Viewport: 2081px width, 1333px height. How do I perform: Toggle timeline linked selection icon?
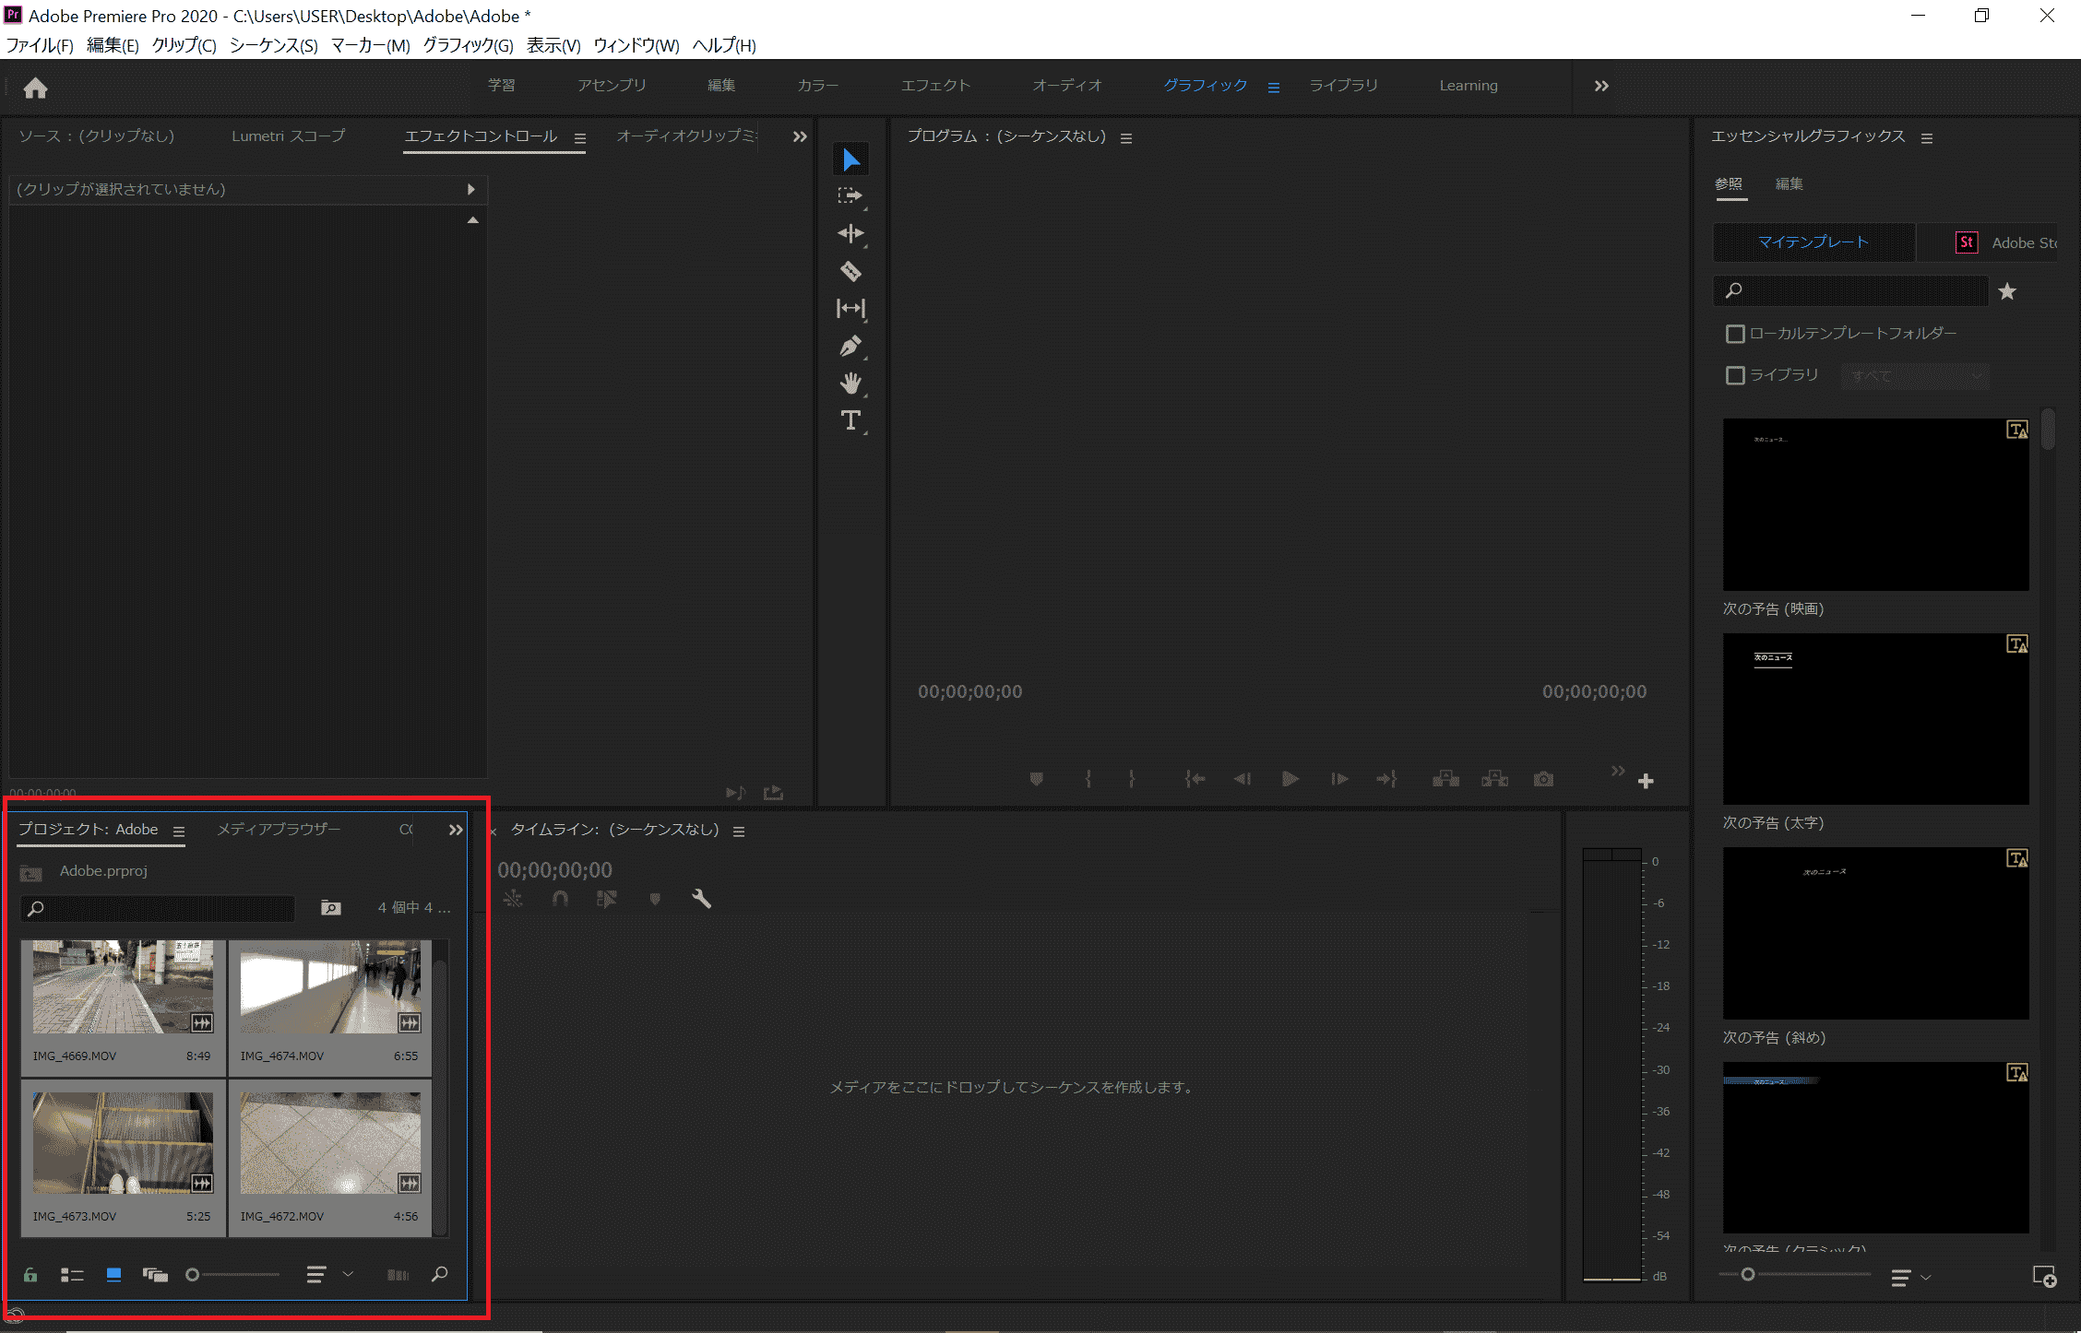click(606, 899)
